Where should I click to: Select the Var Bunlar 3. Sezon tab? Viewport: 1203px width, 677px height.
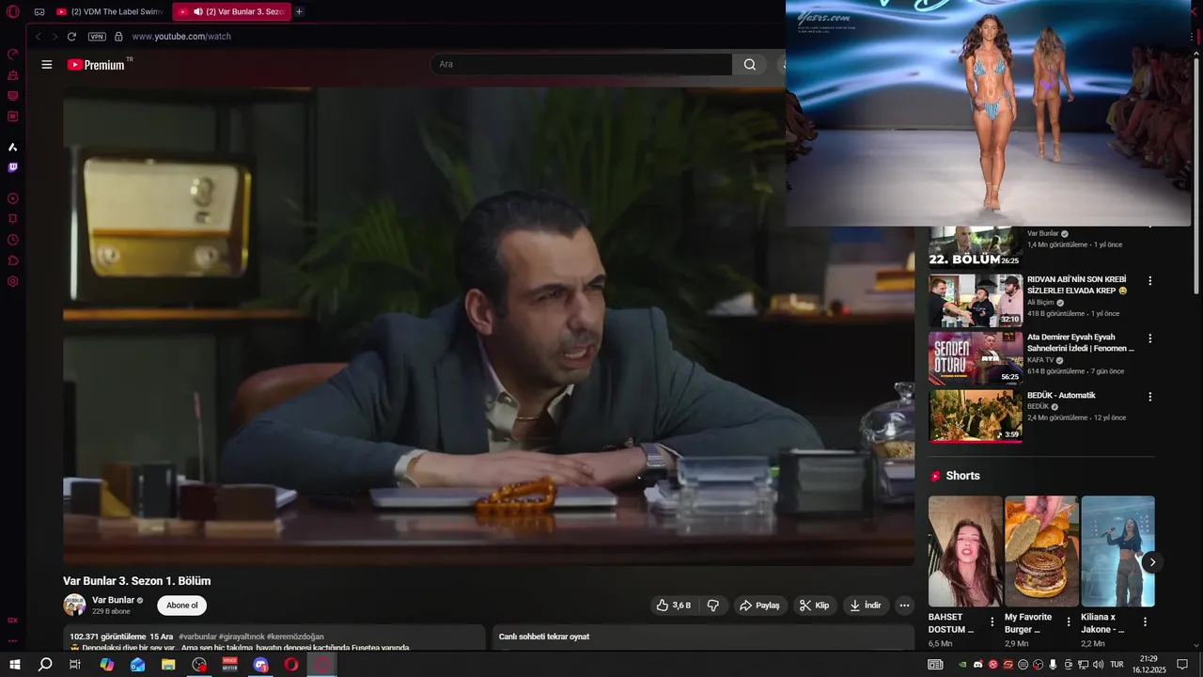231,12
